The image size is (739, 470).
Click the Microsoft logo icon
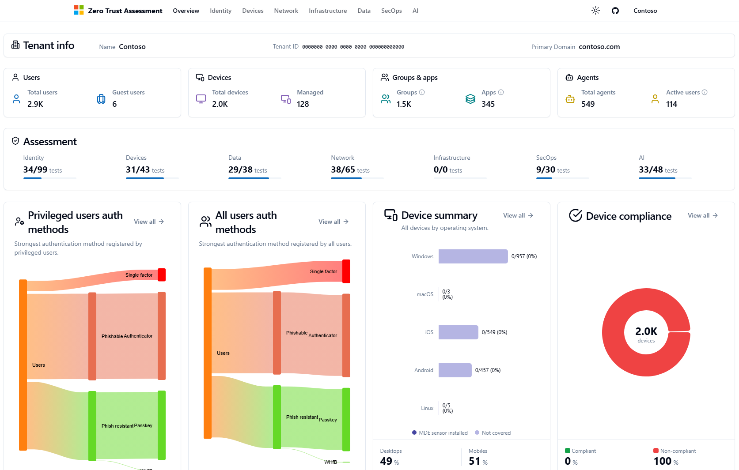79,11
